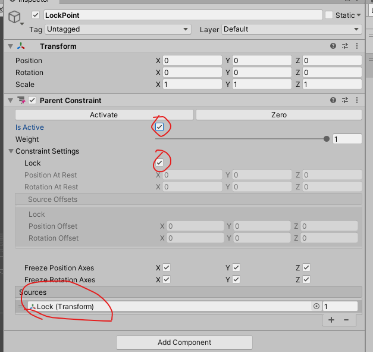Click the Position Y field

click(262, 61)
